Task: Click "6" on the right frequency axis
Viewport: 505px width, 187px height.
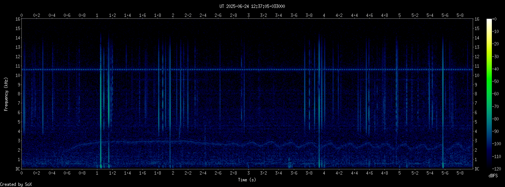Action: pos(476,113)
